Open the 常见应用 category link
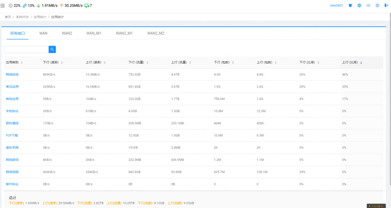 pyautogui.click(x=12, y=87)
